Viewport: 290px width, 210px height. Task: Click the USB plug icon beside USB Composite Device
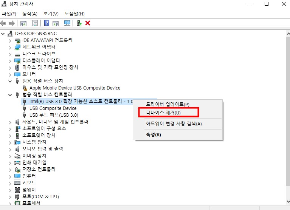24,108
